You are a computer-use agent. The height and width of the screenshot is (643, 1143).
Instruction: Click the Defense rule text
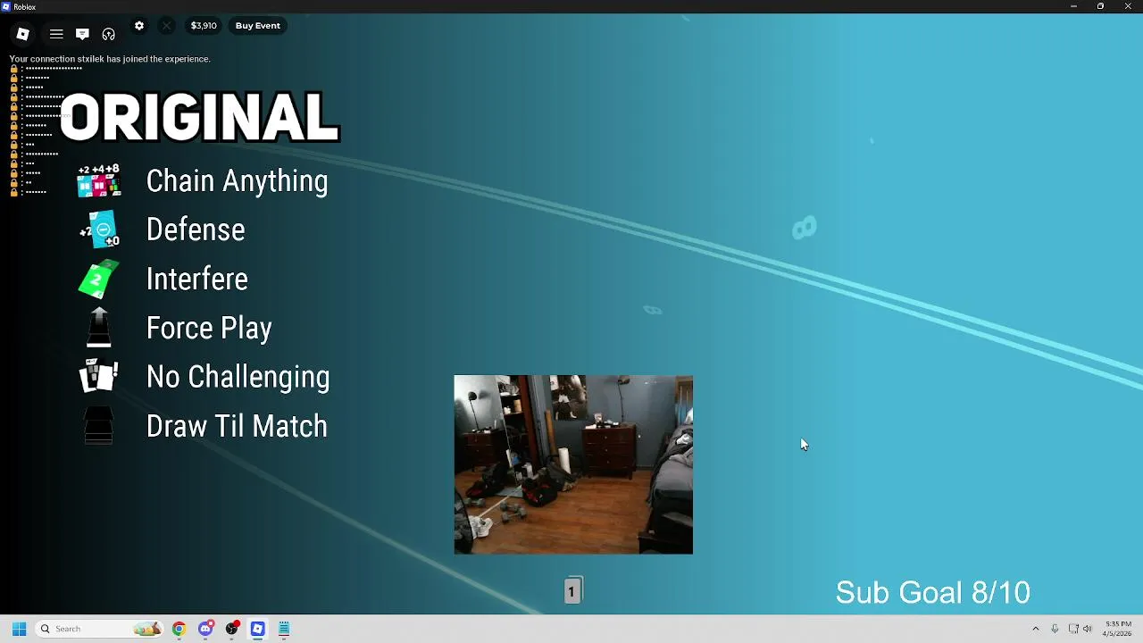point(196,230)
